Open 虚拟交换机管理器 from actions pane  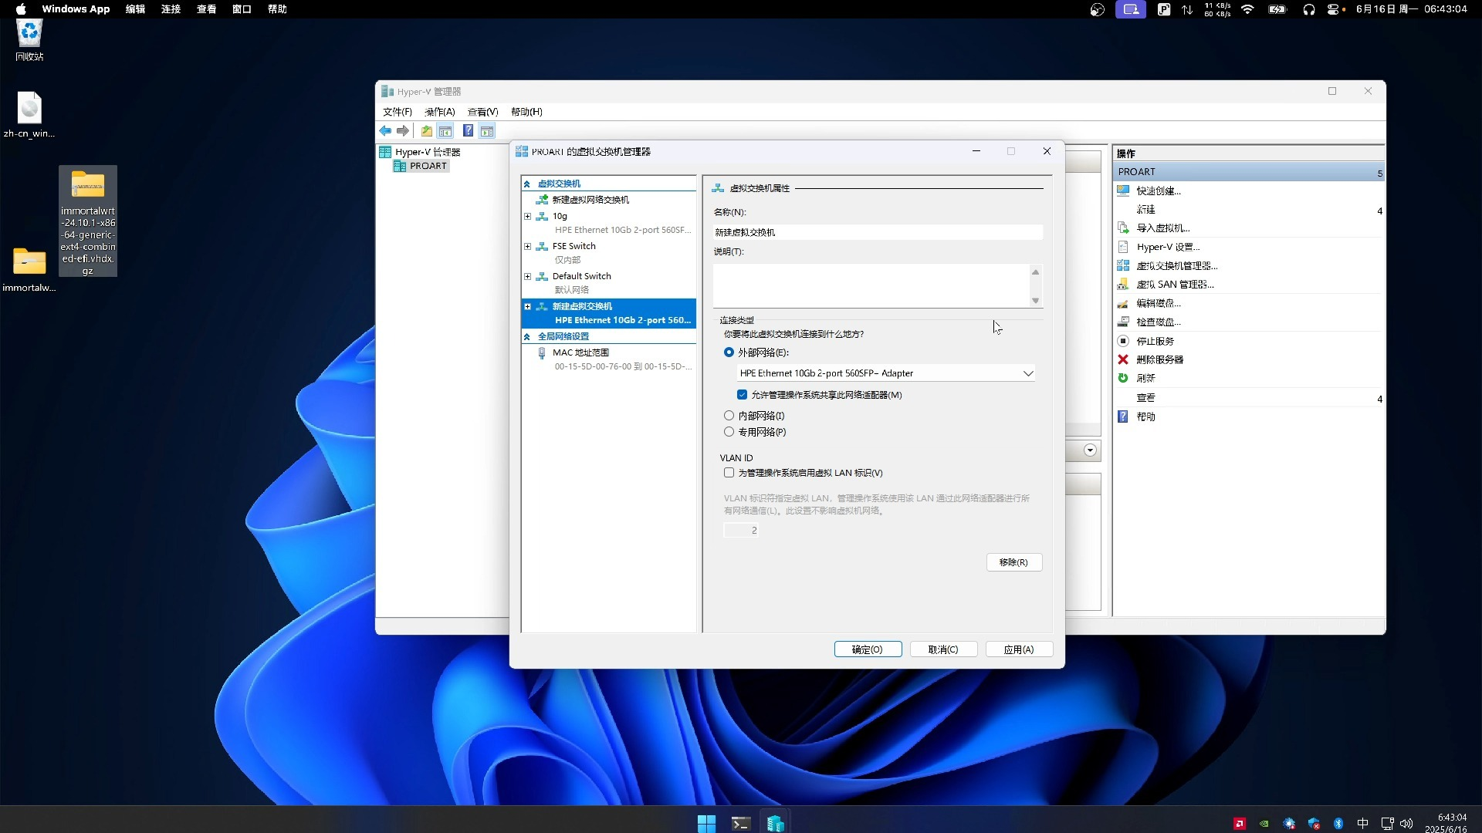pyautogui.click(x=1176, y=265)
